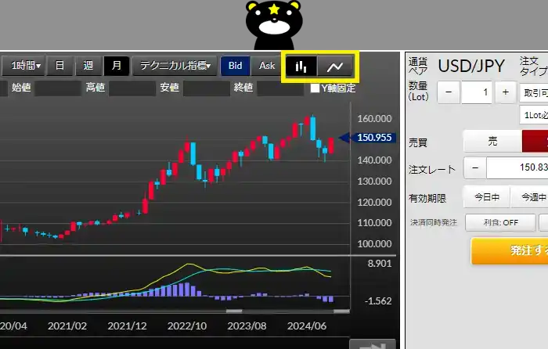The image size is (548, 349).
Task: Click the orange 発注する button
Action: coord(510,250)
